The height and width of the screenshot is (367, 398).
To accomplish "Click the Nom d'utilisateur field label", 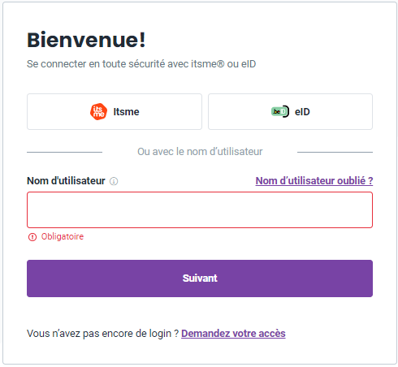I will point(66,181).
